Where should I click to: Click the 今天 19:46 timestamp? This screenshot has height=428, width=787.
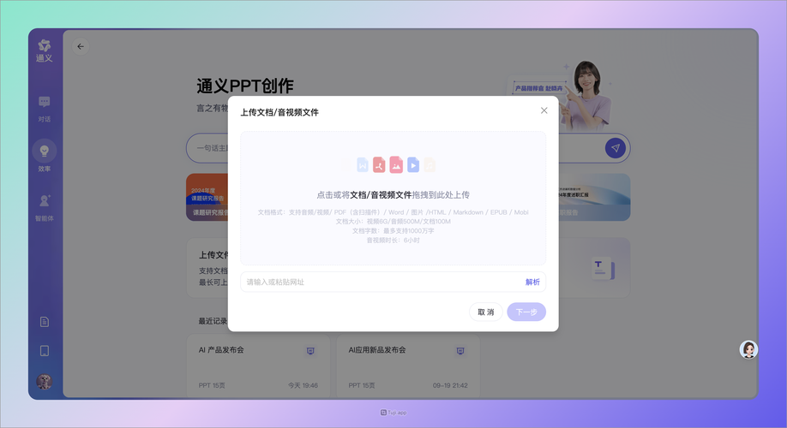tap(303, 385)
